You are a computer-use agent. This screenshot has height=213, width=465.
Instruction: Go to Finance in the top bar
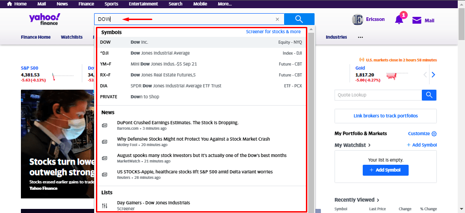(86, 4)
